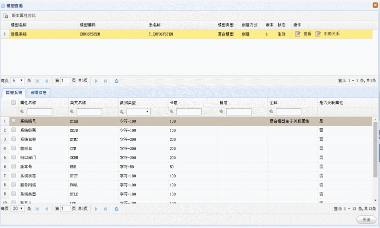
Task: Click the 版本属性对比 toolbar icon
Action: coord(7,16)
